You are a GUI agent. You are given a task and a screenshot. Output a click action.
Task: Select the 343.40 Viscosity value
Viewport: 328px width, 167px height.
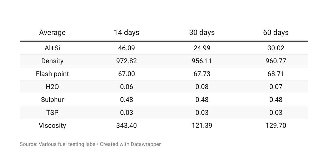click(127, 125)
